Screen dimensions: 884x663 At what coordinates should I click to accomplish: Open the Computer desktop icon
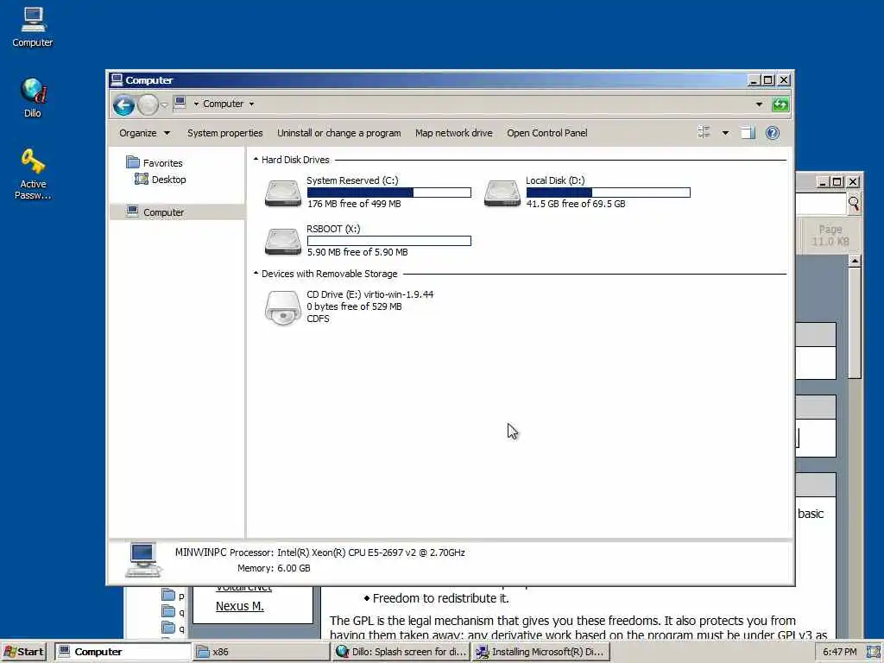click(x=33, y=27)
